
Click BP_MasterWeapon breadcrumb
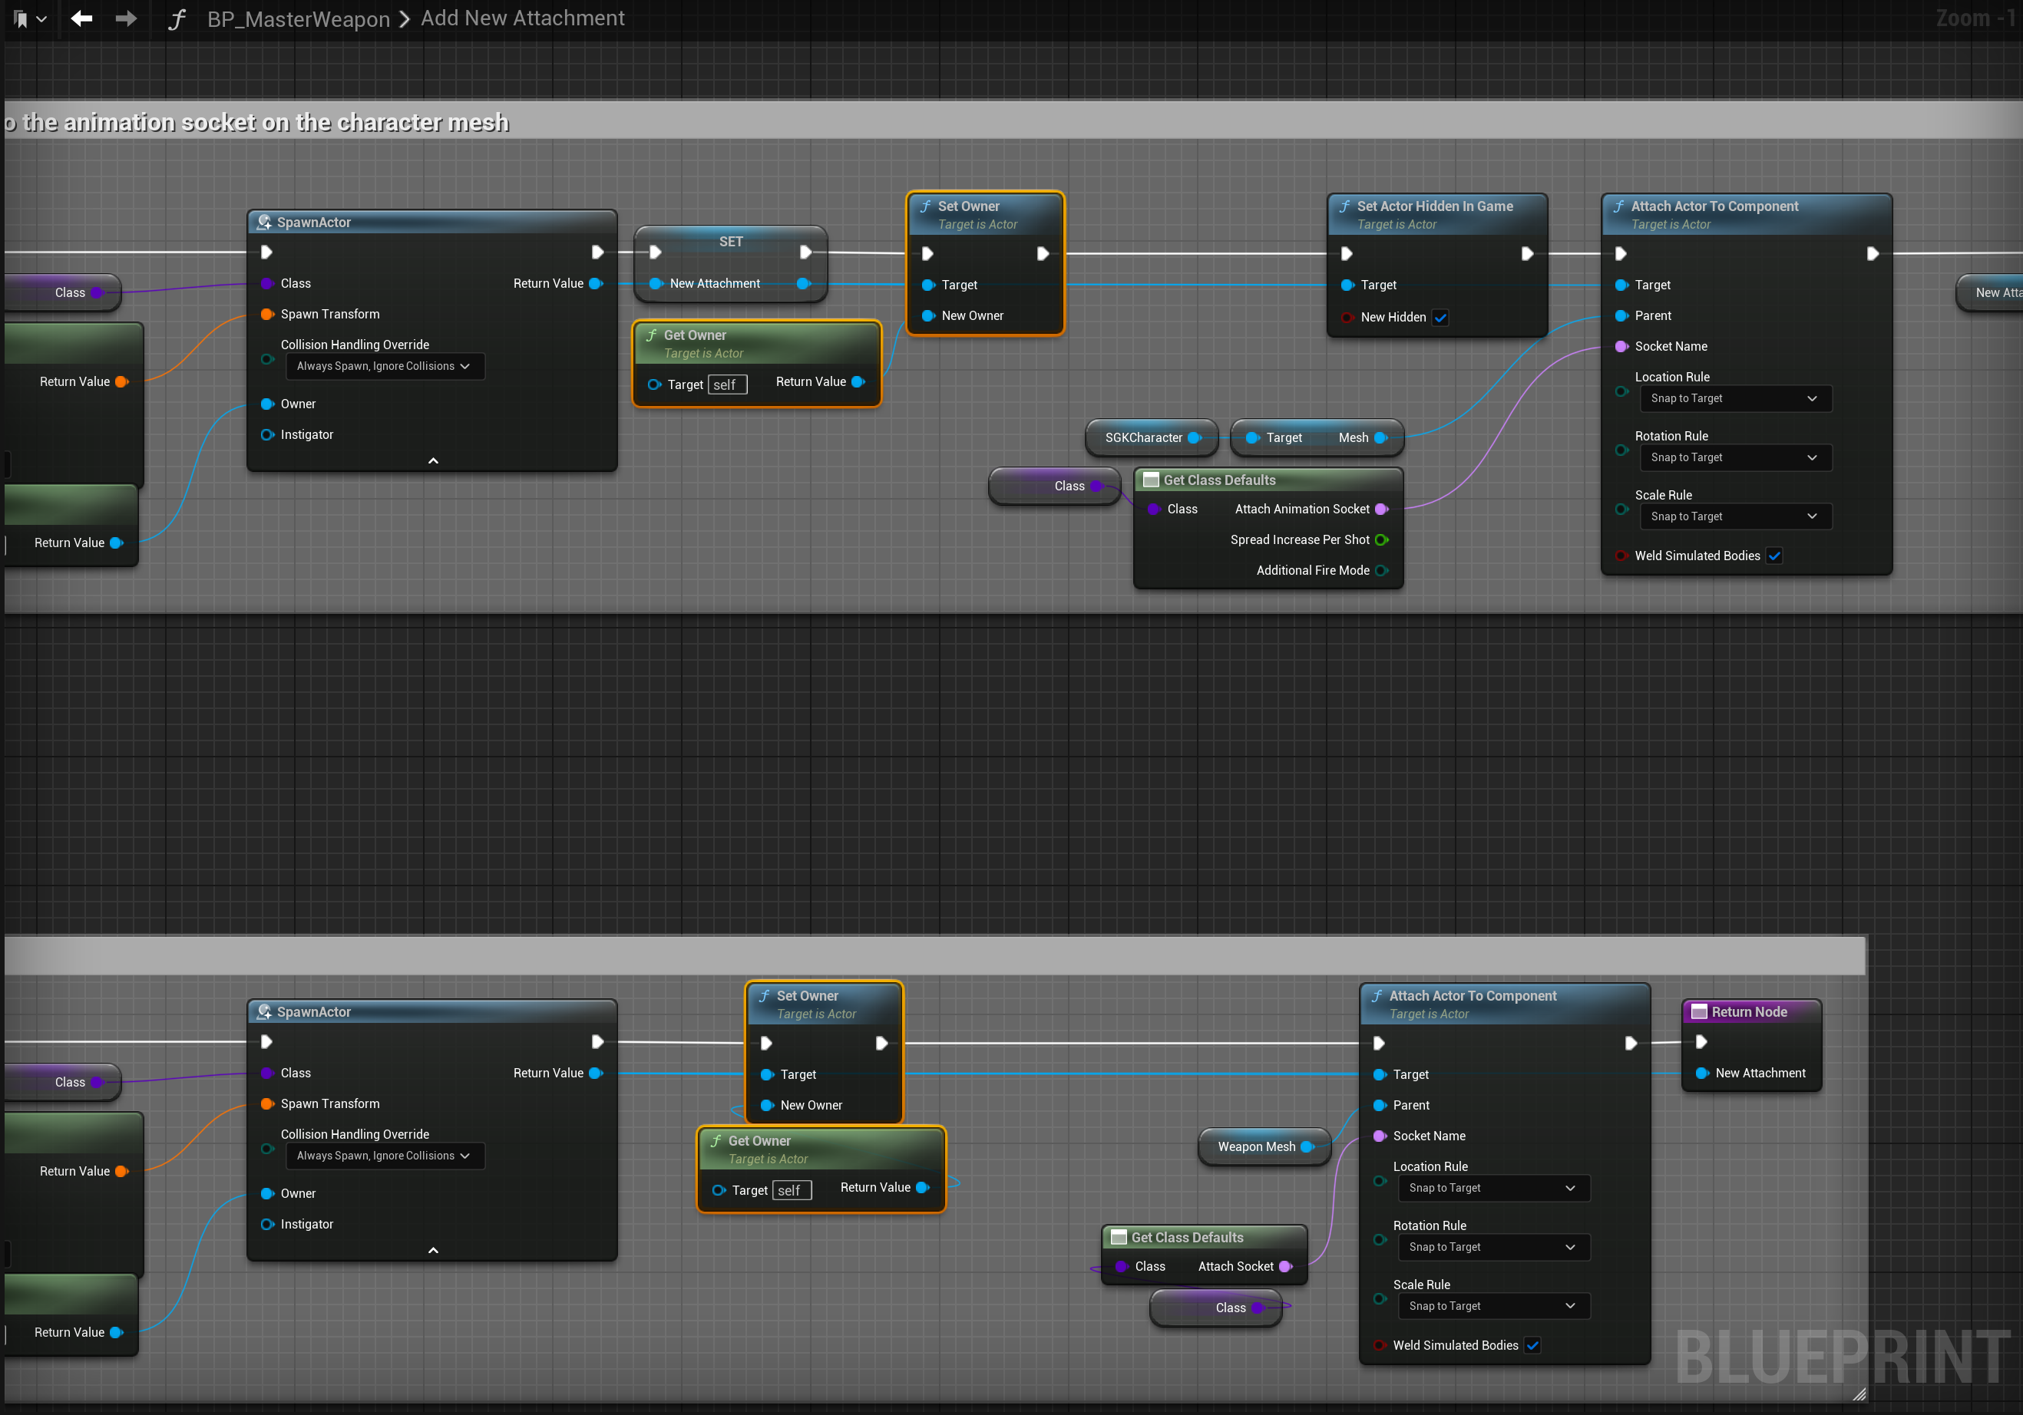click(x=298, y=18)
